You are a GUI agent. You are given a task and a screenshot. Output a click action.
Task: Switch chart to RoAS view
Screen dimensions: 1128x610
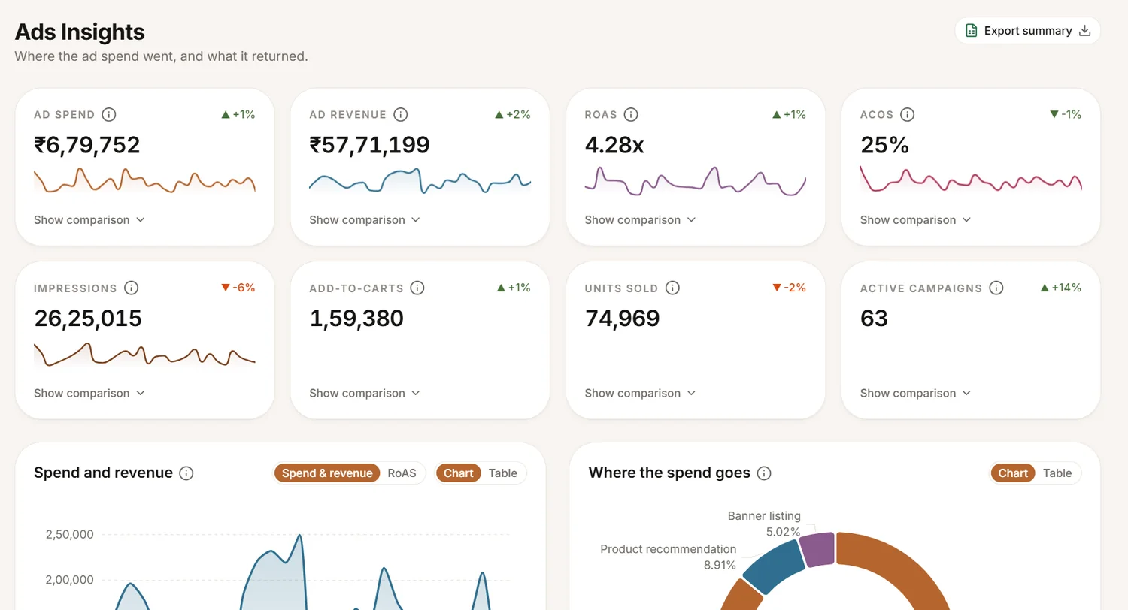tap(402, 473)
